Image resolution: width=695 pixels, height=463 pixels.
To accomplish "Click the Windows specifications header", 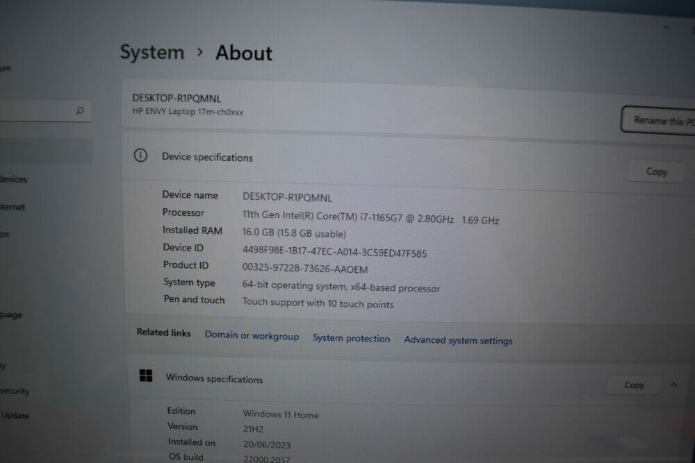I will click(x=214, y=378).
